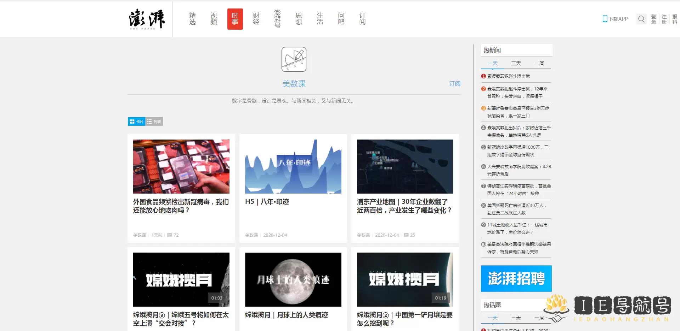Open the 财经 navigation menu
The height and width of the screenshot is (331, 680).
[x=256, y=19]
